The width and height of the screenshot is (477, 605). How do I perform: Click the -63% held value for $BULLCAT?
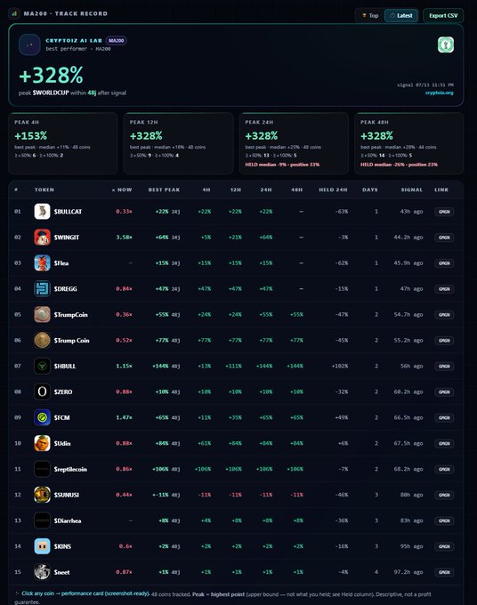pyautogui.click(x=342, y=212)
